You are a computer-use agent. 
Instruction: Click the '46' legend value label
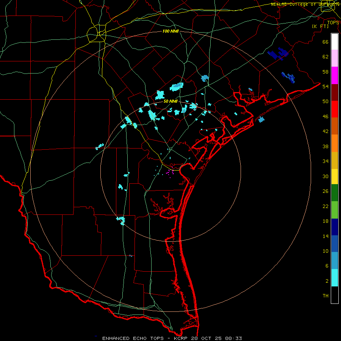point(325,117)
